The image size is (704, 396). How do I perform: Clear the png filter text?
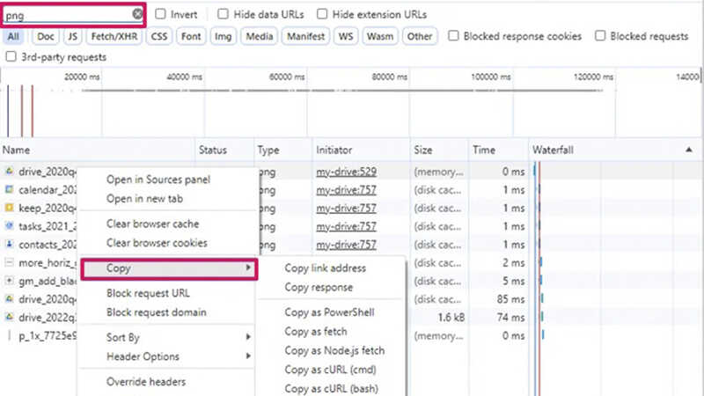coord(137,15)
